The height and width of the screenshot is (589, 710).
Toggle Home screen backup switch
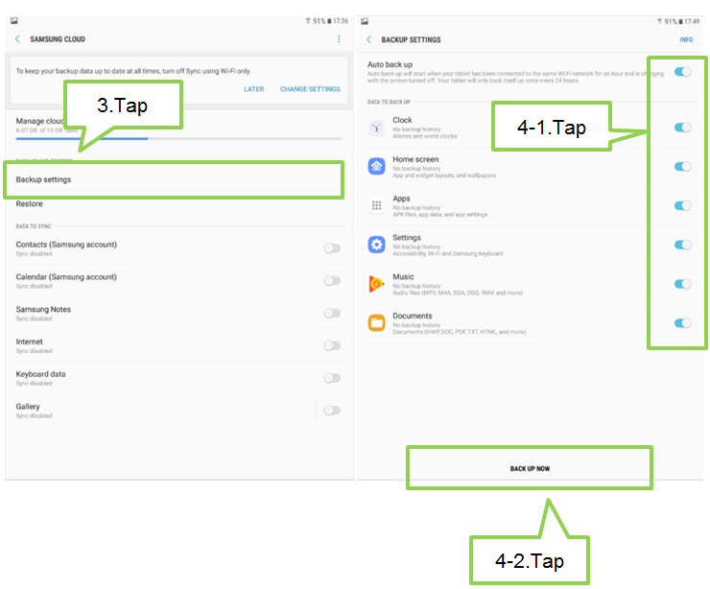click(x=683, y=167)
